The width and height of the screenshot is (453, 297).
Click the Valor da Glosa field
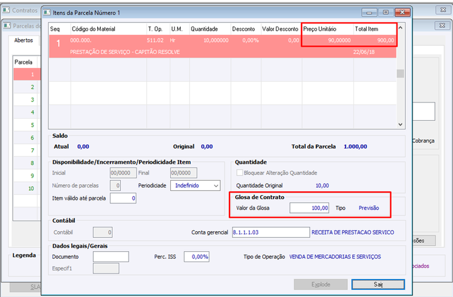click(309, 208)
